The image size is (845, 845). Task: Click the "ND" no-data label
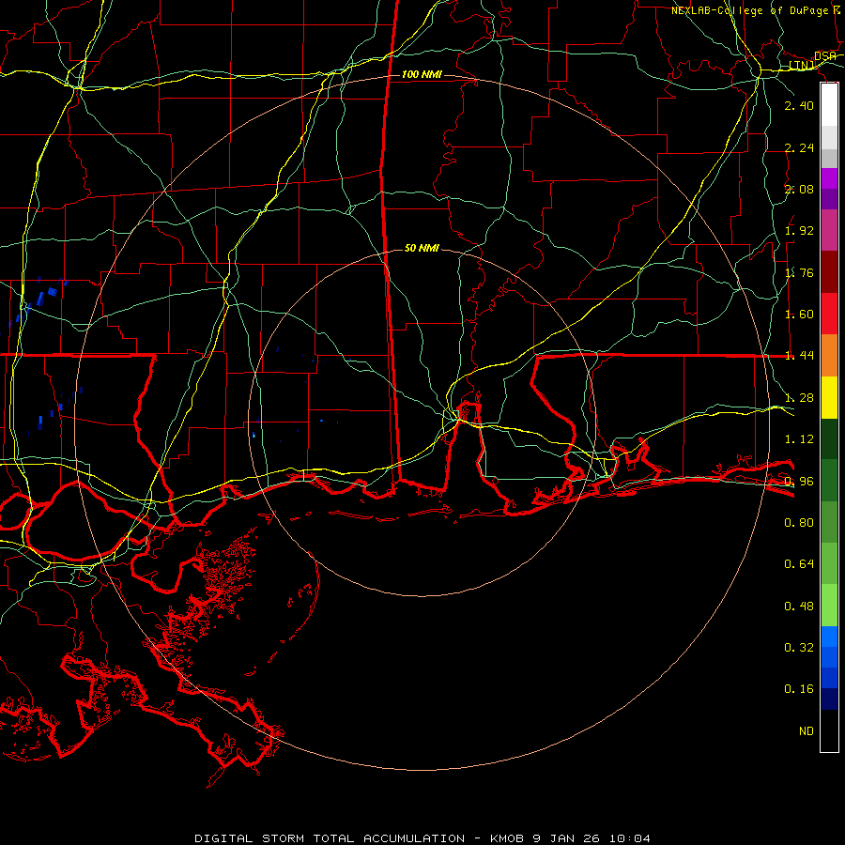(807, 731)
